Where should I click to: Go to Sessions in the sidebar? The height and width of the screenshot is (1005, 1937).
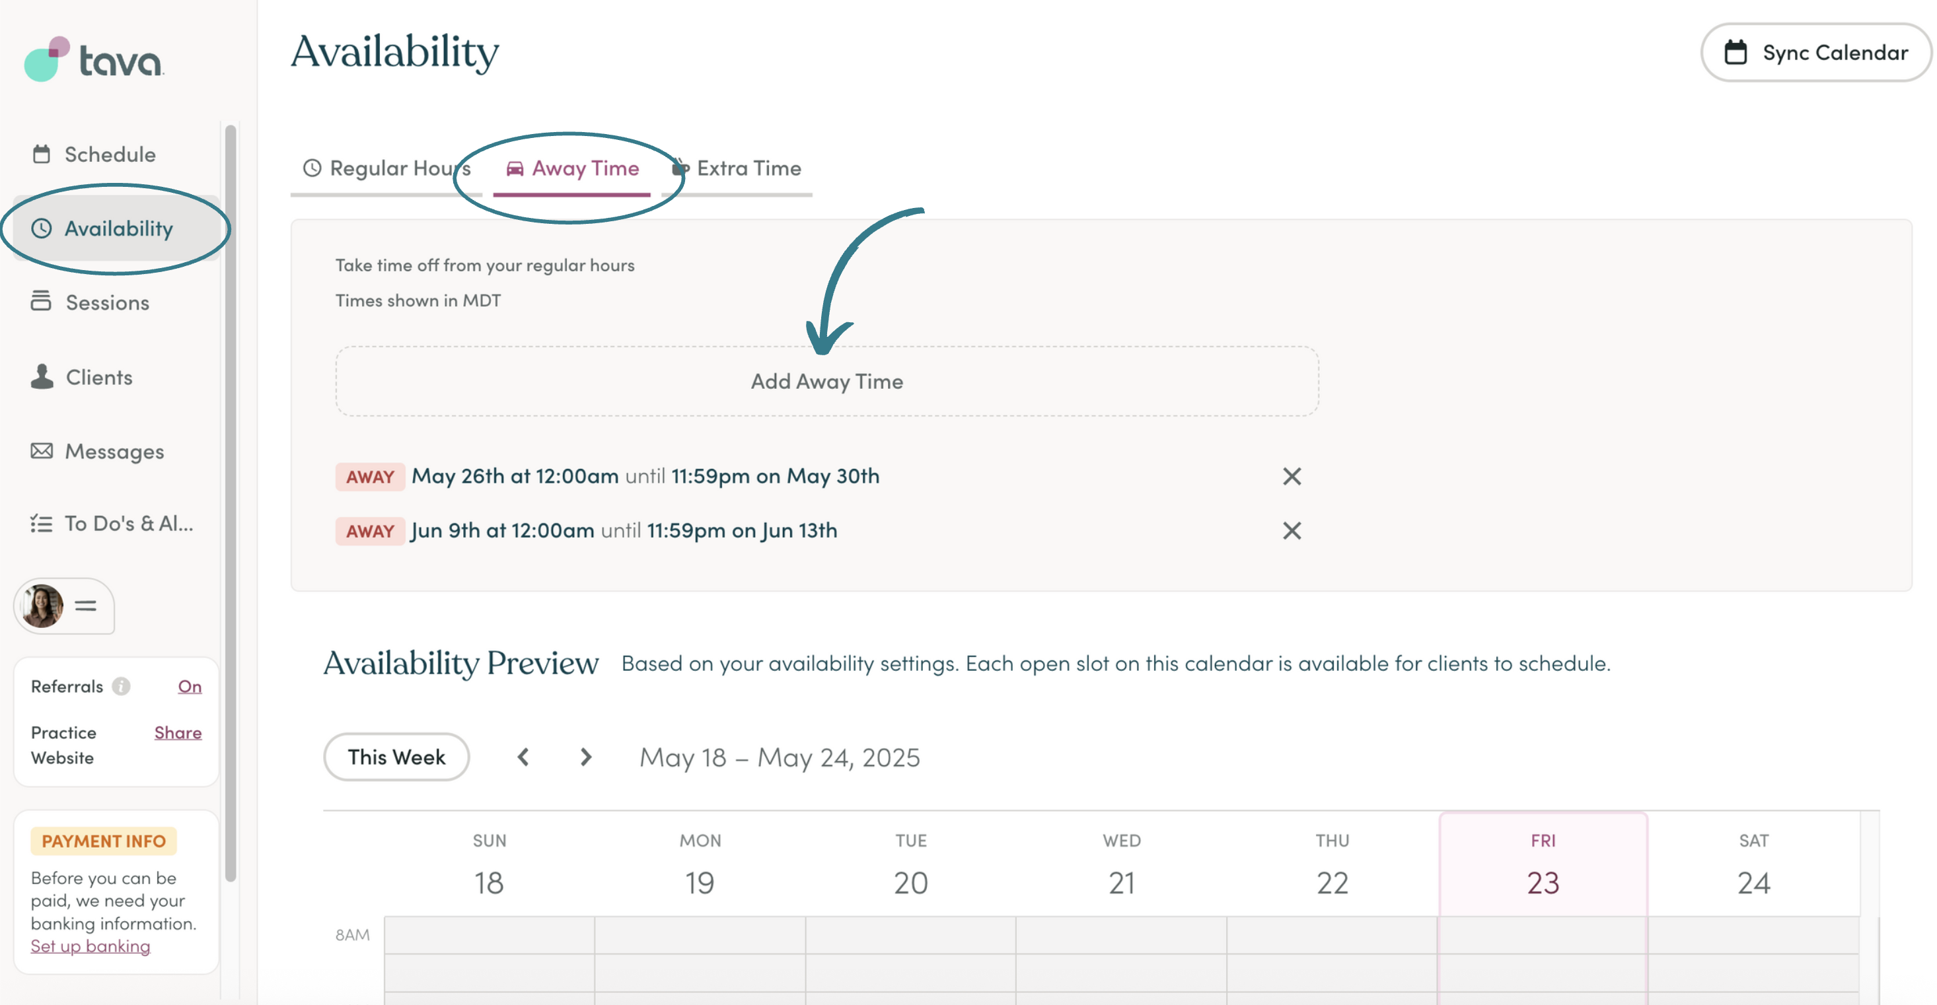click(91, 302)
